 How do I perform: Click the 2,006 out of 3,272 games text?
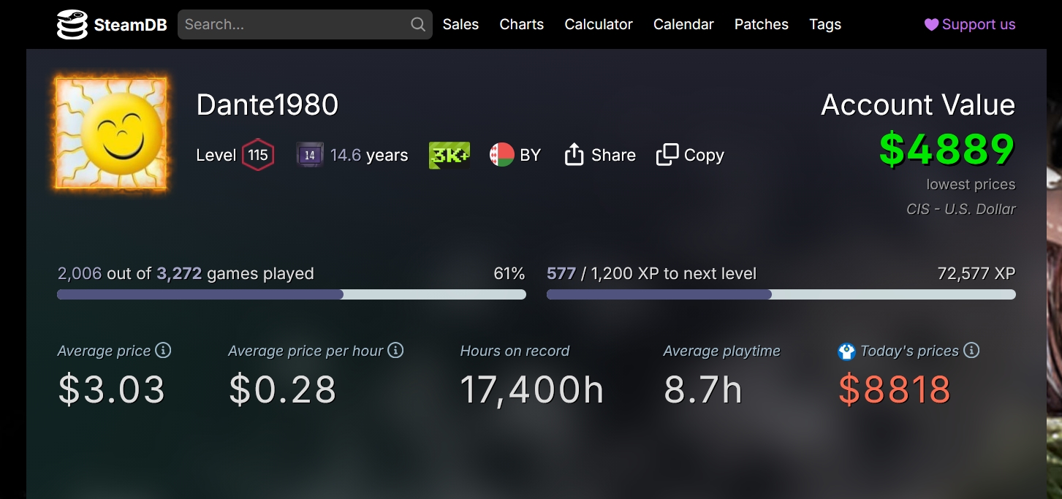(x=186, y=274)
